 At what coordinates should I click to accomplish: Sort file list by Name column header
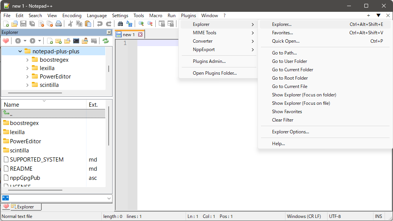pos(44,104)
